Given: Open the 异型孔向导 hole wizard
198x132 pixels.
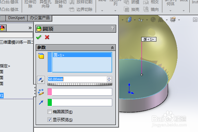Looking at the screenshot, I should 46,4.
